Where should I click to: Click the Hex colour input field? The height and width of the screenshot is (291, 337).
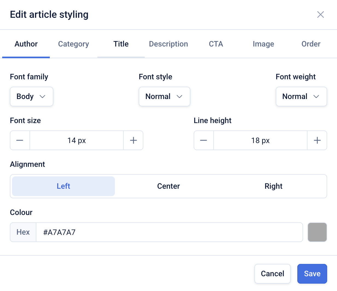[x=169, y=232]
